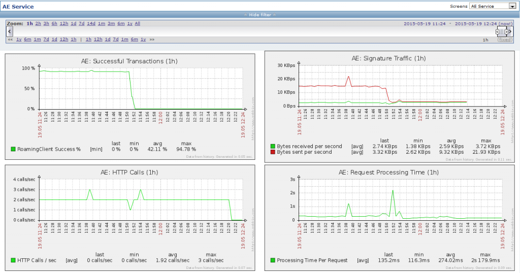Click the time slider bar center grip

[x=502, y=32]
